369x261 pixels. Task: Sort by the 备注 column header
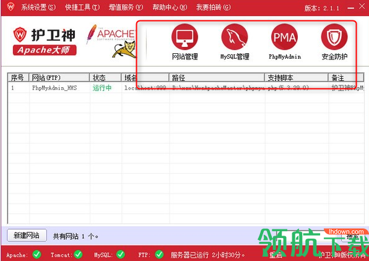[346, 77]
